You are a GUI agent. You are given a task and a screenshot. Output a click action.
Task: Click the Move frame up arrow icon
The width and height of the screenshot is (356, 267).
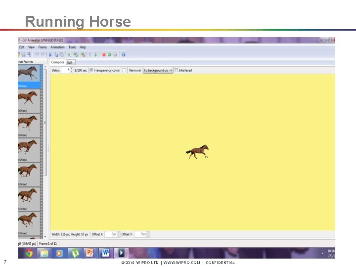coord(90,54)
